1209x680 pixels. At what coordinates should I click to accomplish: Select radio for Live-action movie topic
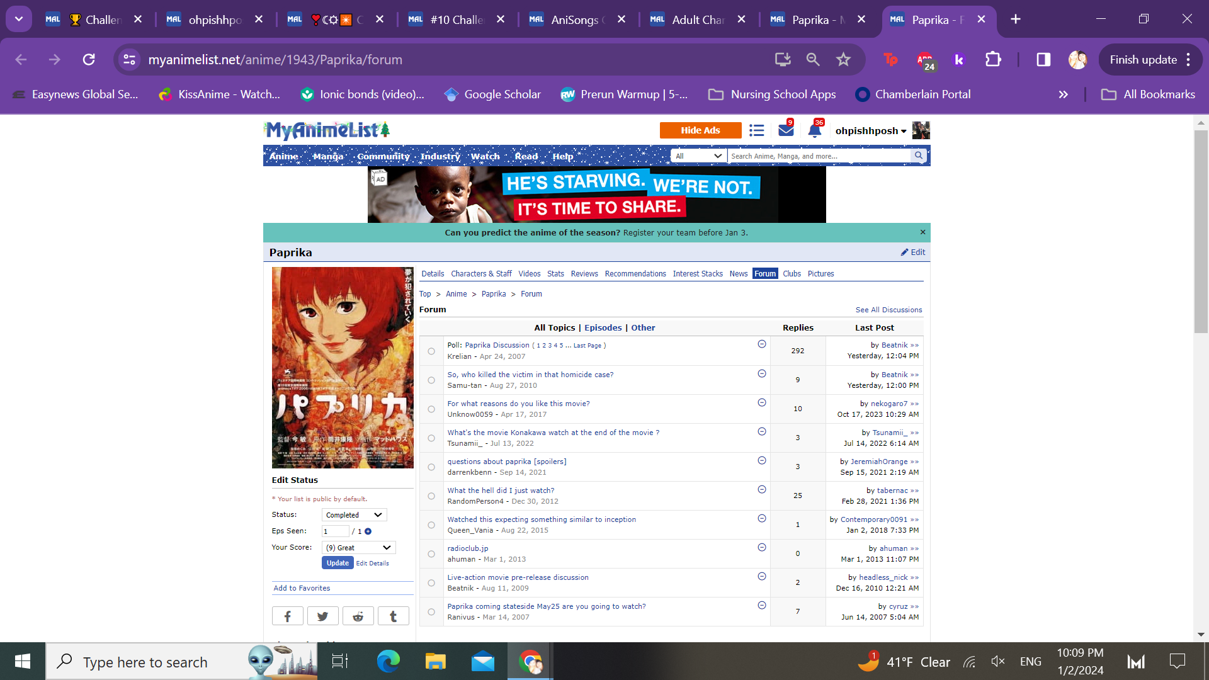click(x=431, y=583)
